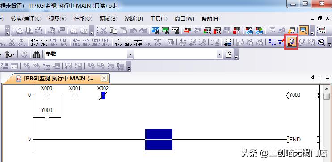This screenshot has width=332, height=162.
Task: Select the X000 contact in ladder
Action: tap(47, 96)
